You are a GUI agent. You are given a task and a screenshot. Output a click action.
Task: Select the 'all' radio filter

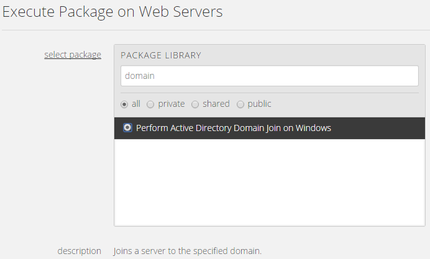(124, 104)
